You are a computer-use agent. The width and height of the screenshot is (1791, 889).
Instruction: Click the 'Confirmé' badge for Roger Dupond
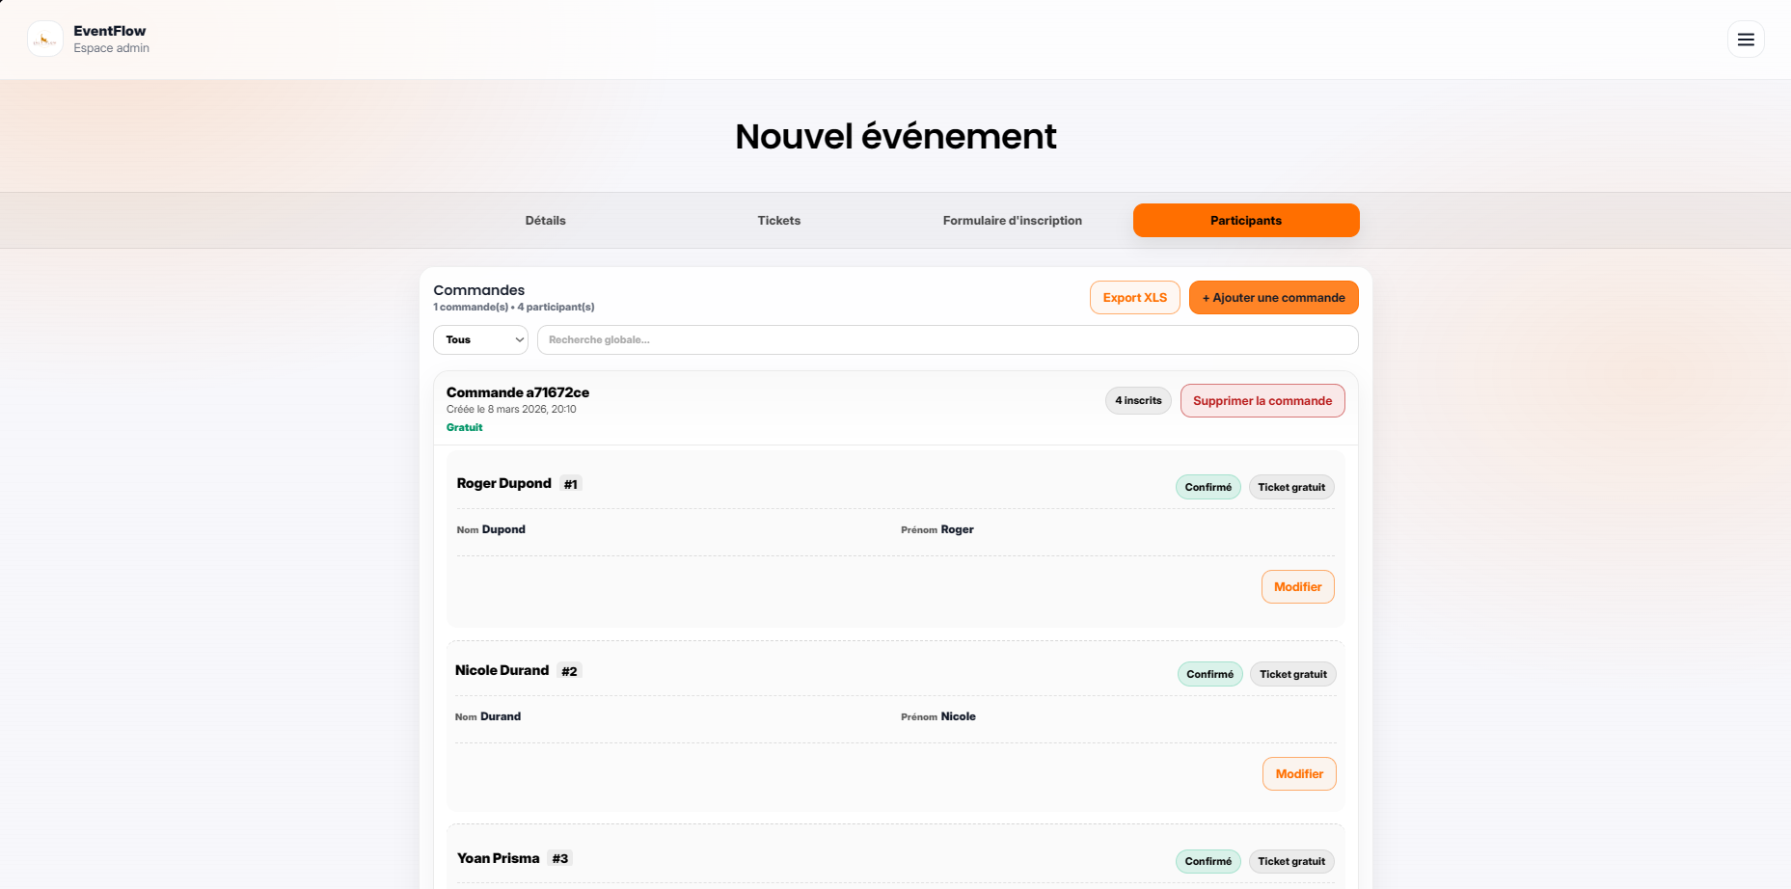click(x=1208, y=487)
